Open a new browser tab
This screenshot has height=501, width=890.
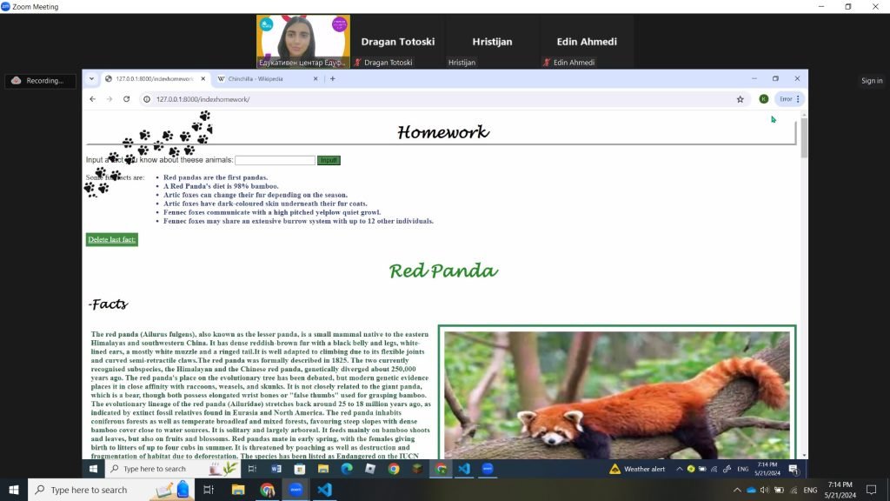tap(332, 79)
